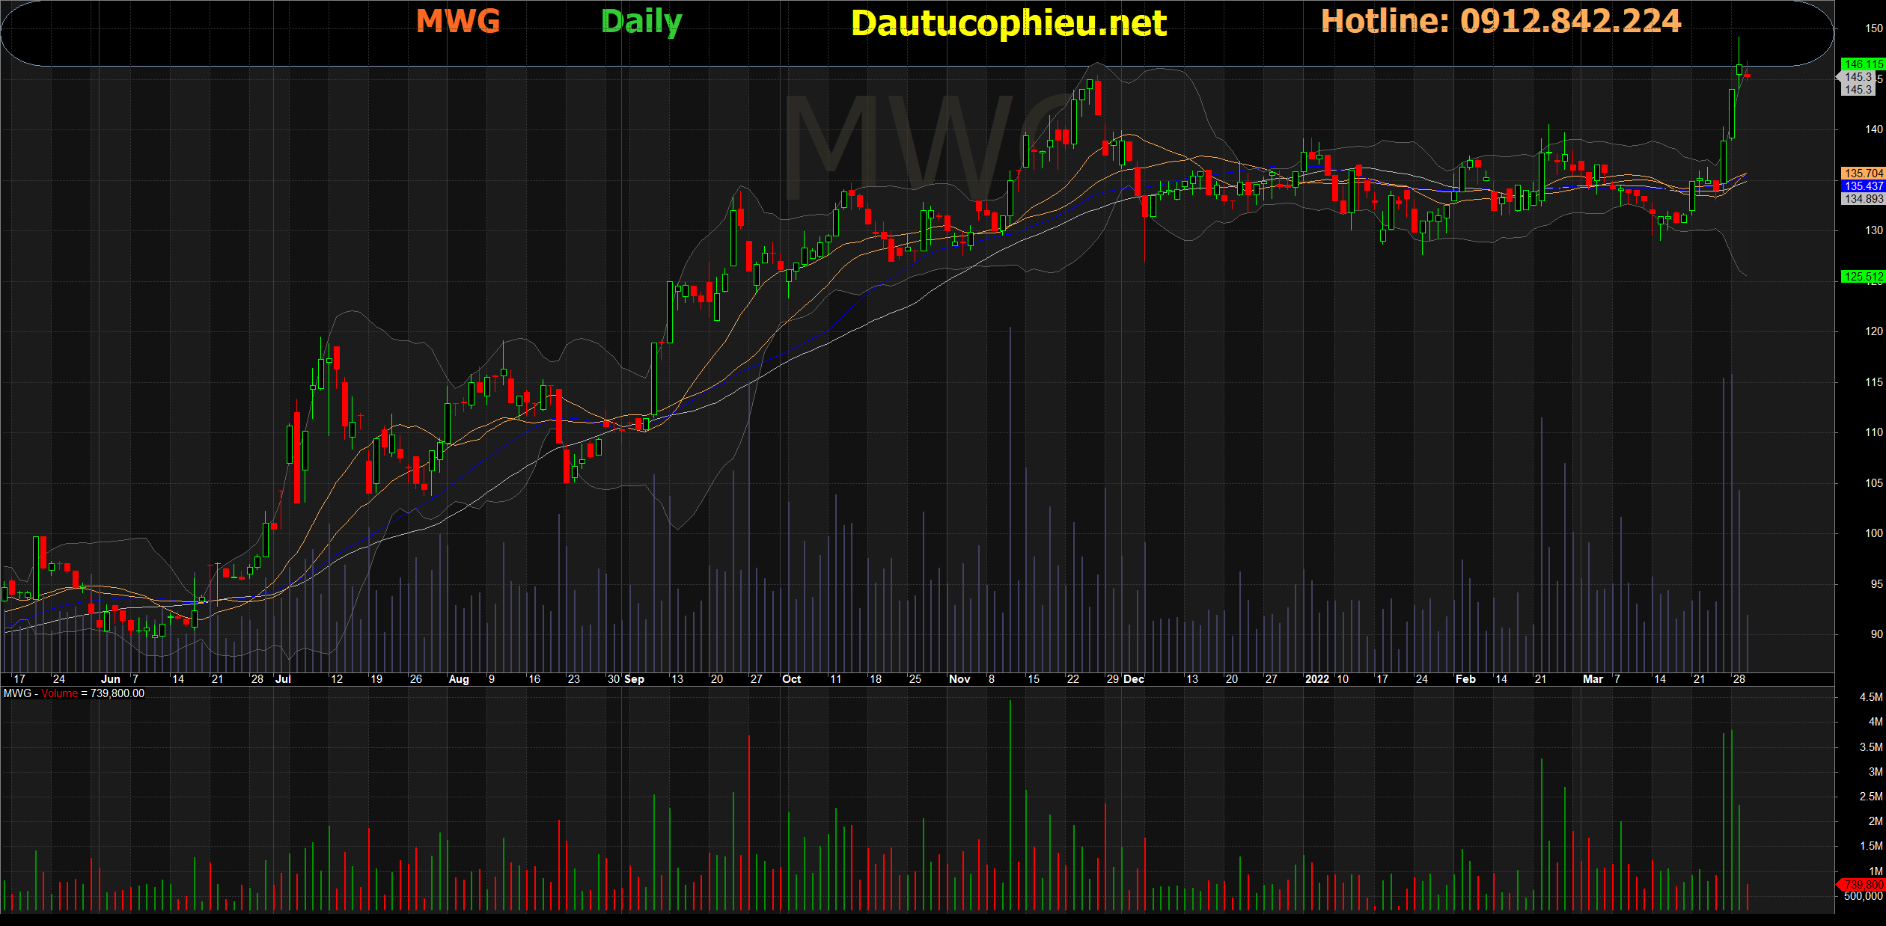Click the 4.5M level on volume axis
Viewport: 1886px width, 926px height.
pyautogui.click(x=1870, y=697)
